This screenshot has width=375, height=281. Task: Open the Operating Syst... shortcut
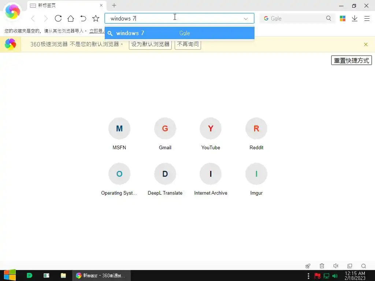(x=119, y=179)
